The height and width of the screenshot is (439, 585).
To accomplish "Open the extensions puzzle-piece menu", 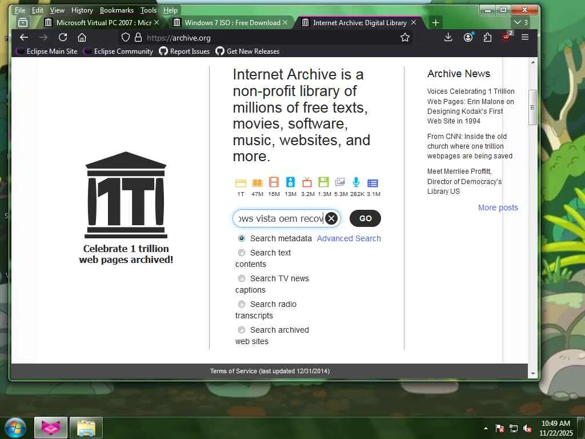I will (487, 37).
